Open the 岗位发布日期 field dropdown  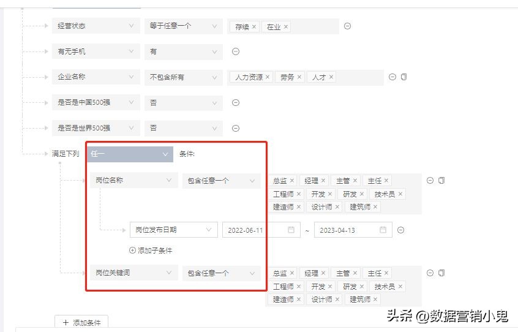tap(174, 230)
